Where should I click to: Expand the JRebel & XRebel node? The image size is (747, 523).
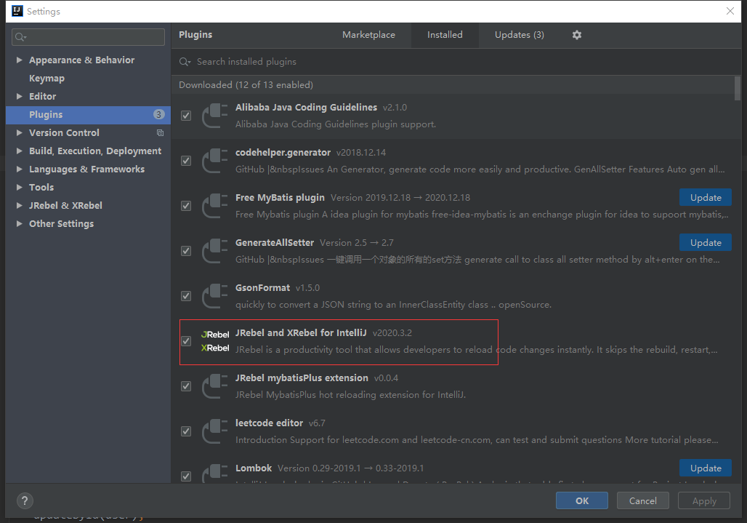click(19, 205)
